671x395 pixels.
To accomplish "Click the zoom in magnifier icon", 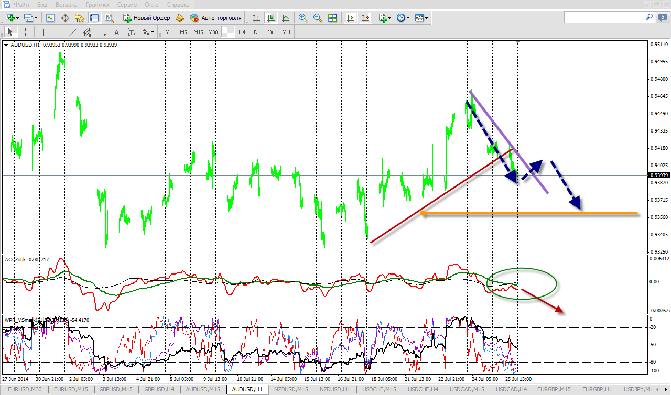I will coord(302,18).
